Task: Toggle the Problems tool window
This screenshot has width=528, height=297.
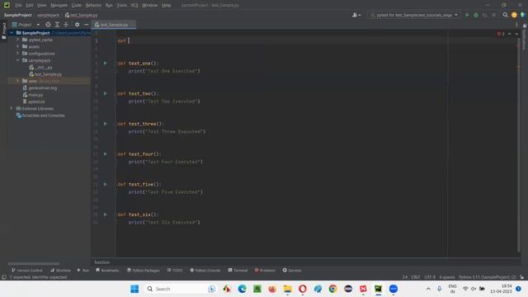Action: tap(265, 271)
